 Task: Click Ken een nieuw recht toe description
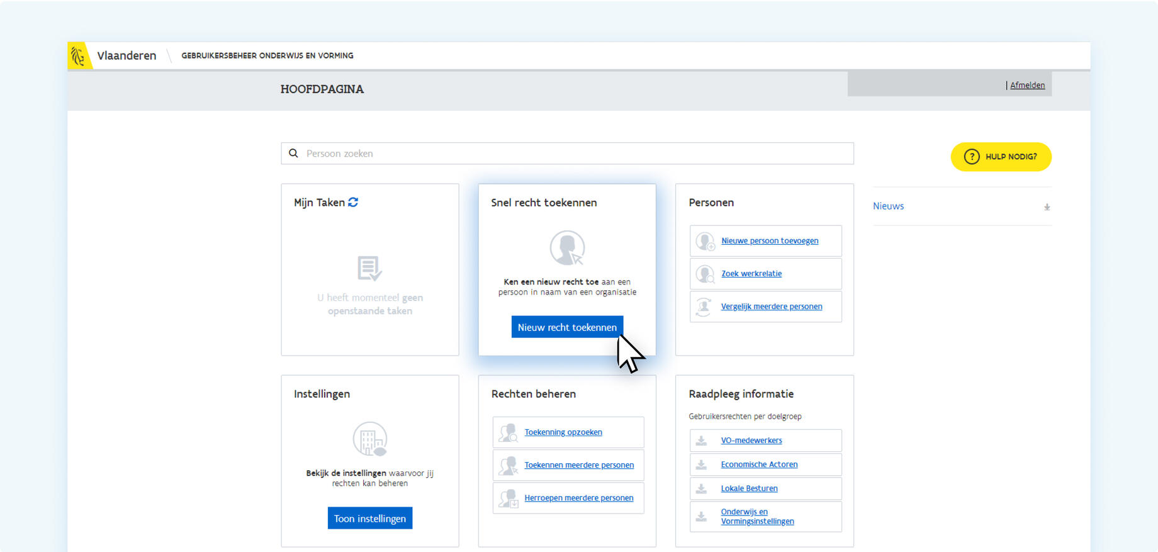[x=567, y=287]
